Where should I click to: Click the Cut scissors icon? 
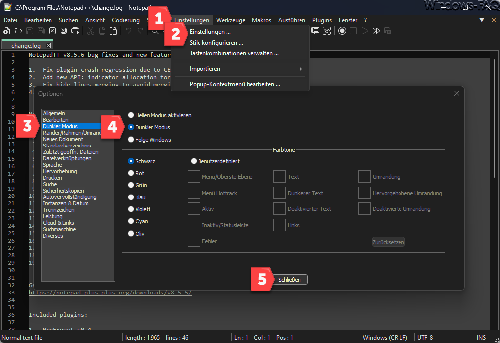(x=91, y=31)
